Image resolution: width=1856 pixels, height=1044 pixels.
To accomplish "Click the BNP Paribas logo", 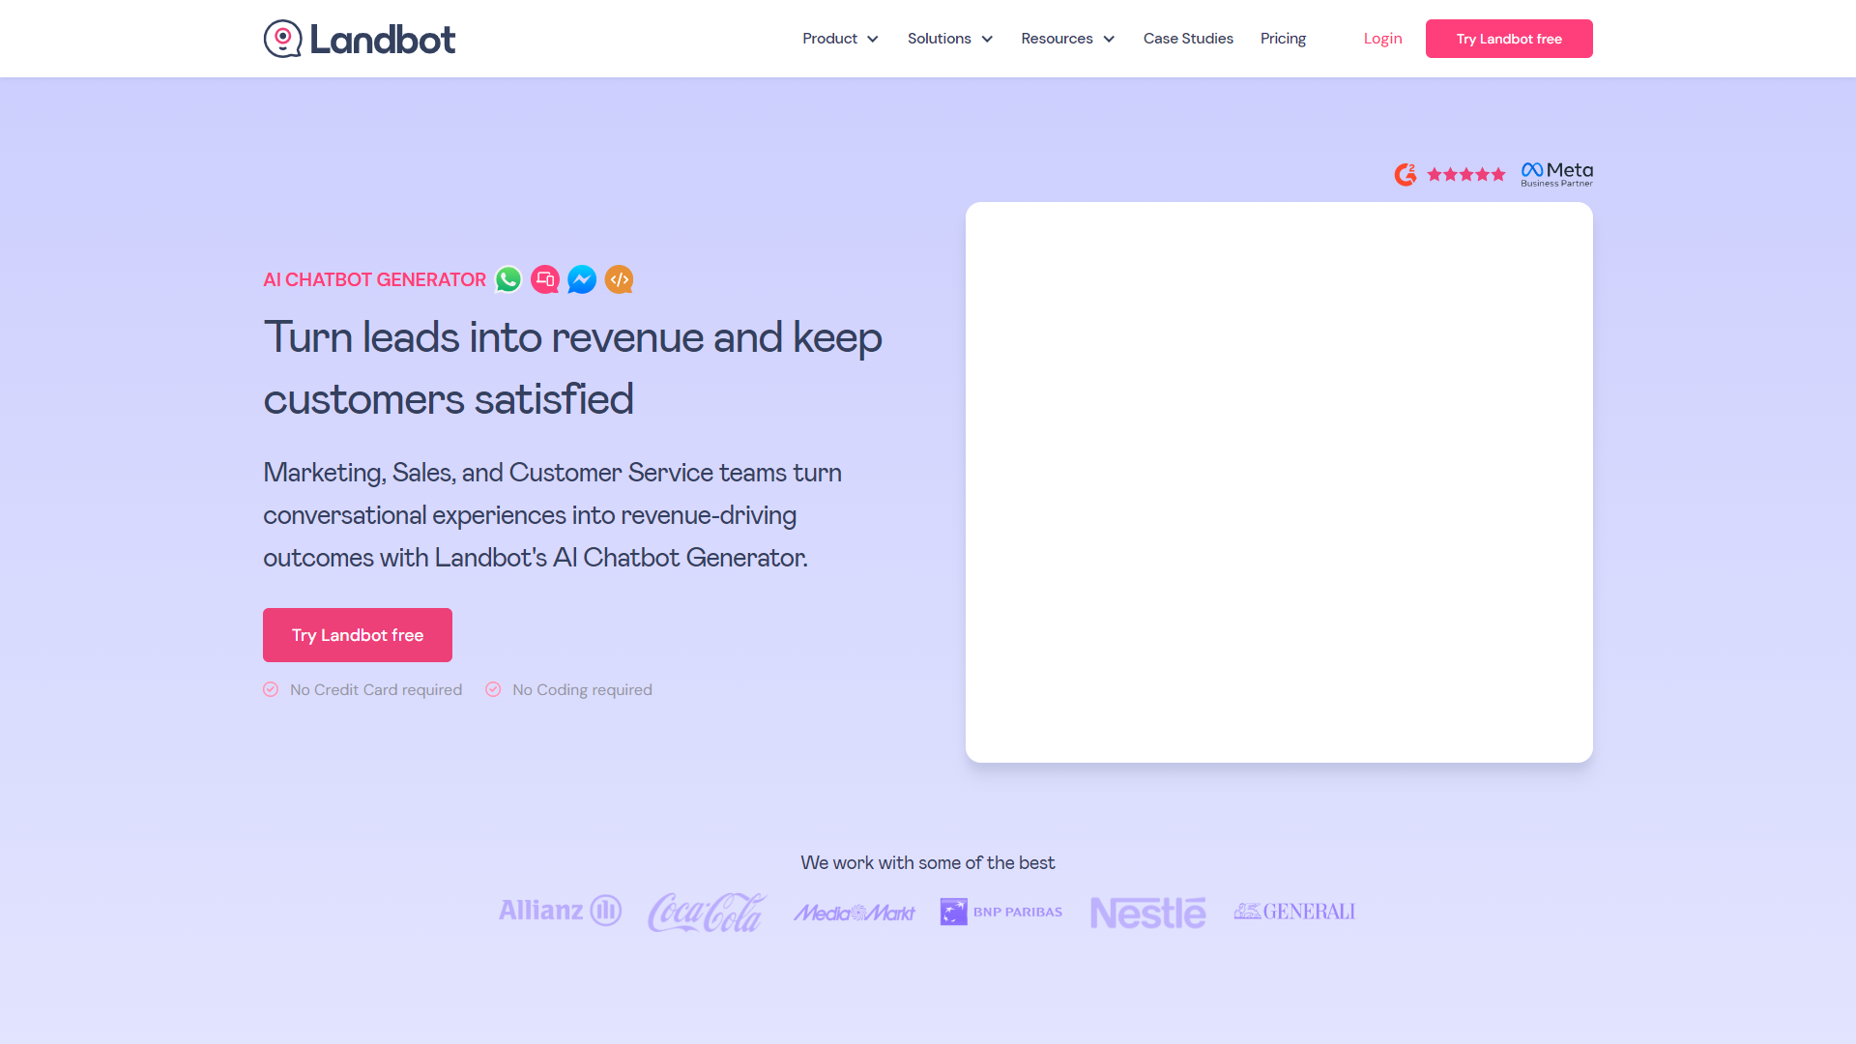I will click(x=1000, y=912).
